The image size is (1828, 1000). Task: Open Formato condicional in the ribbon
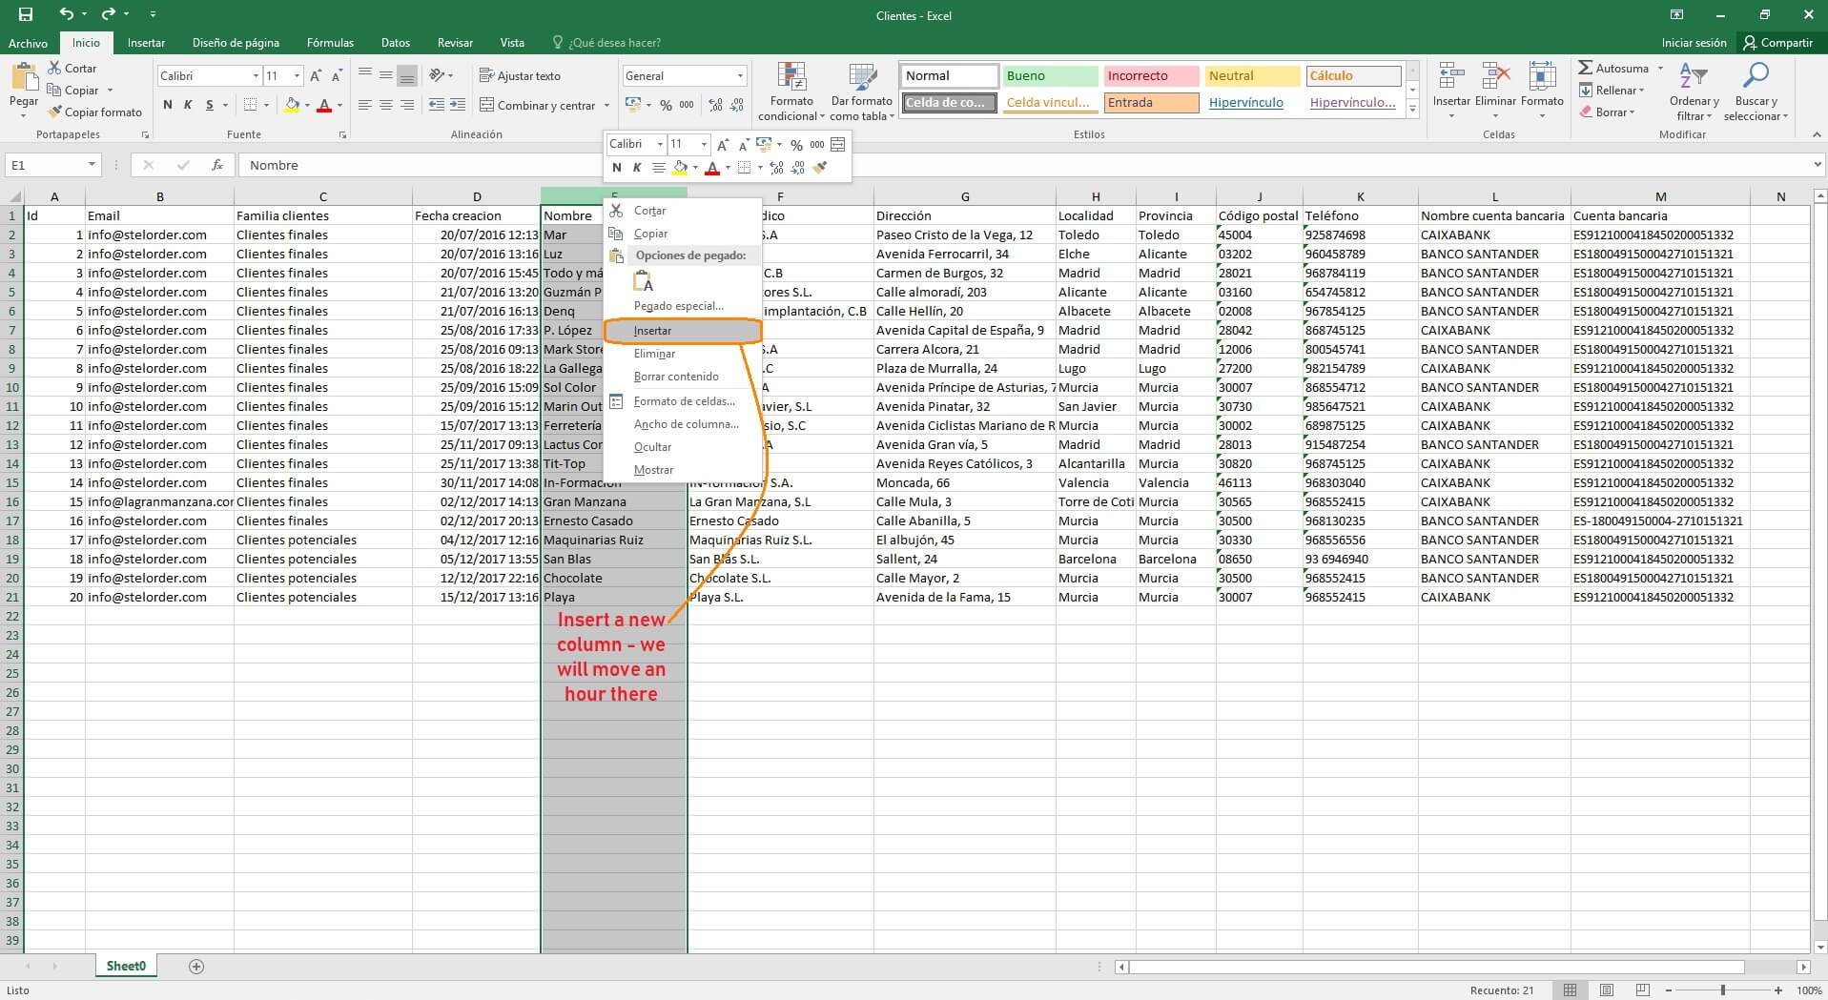[791, 92]
